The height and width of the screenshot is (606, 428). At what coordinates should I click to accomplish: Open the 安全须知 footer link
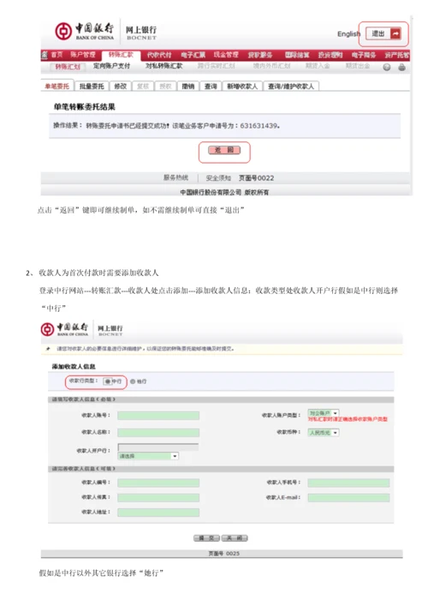point(218,177)
